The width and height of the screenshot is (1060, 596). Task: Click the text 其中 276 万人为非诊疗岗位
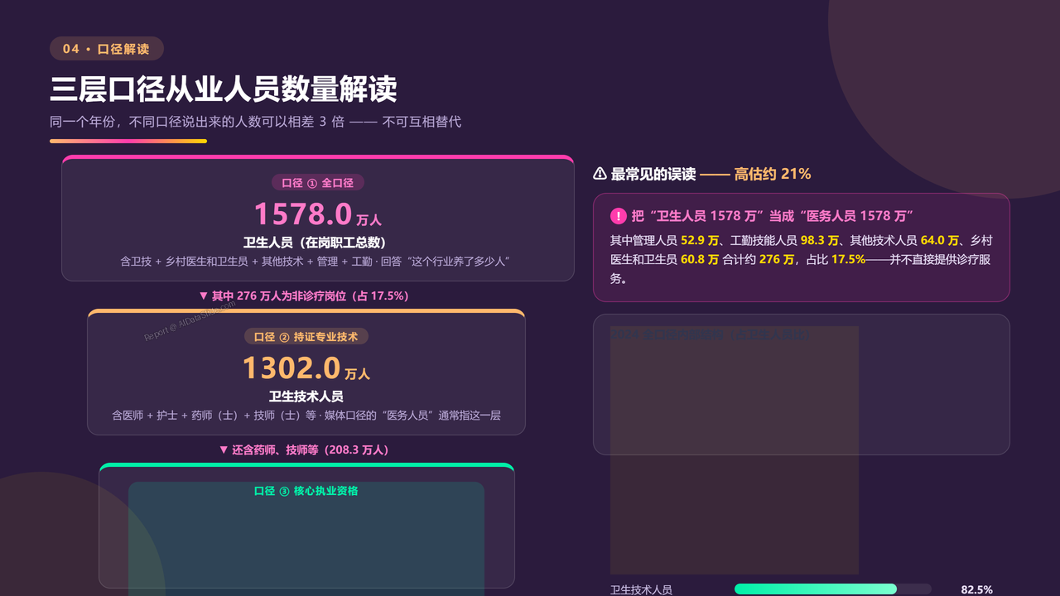pyautogui.click(x=311, y=296)
